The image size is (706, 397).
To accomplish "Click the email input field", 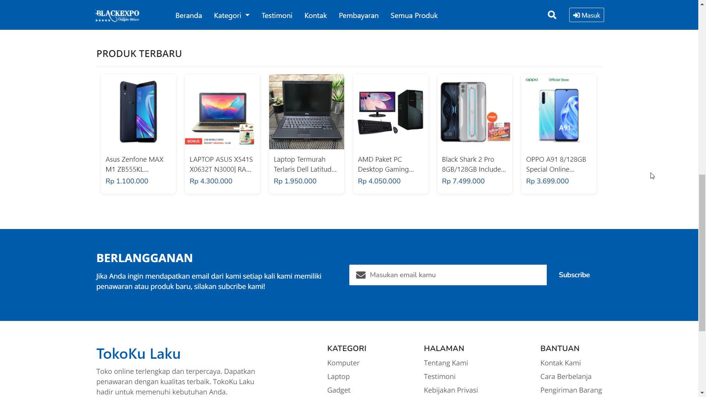I will click(x=448, y=275).
